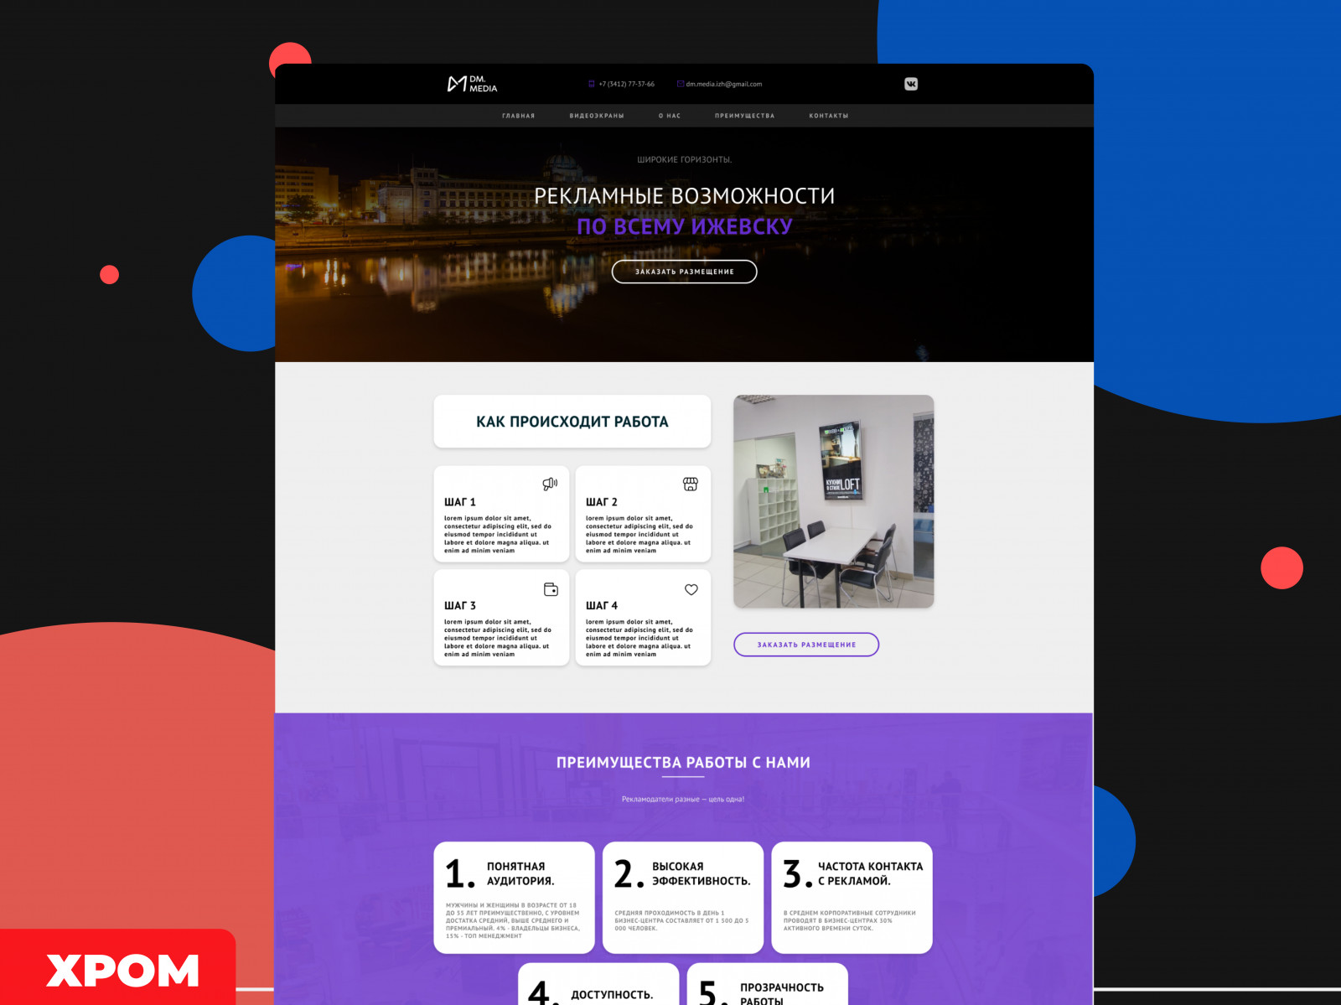Click the РЕКЛАМНЫЕ ВОЗМОЖНОСТИ headline

(685, 196)
